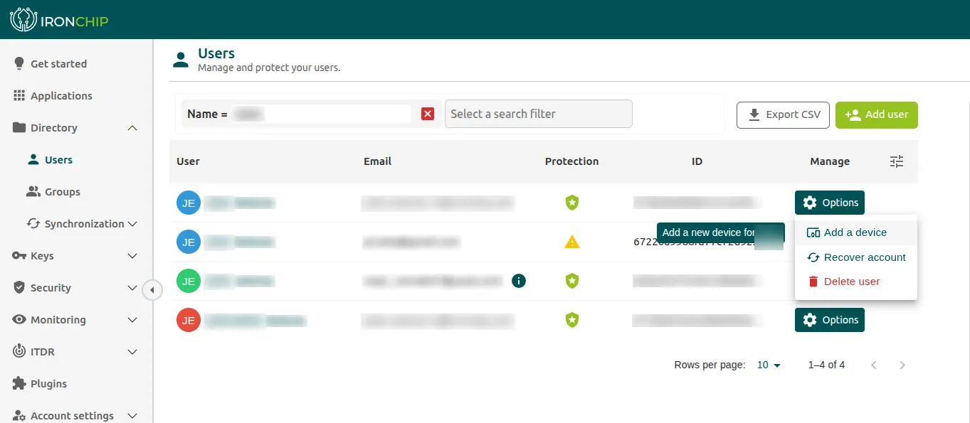
Task: Click the green JE avatar
Action: 189,281
